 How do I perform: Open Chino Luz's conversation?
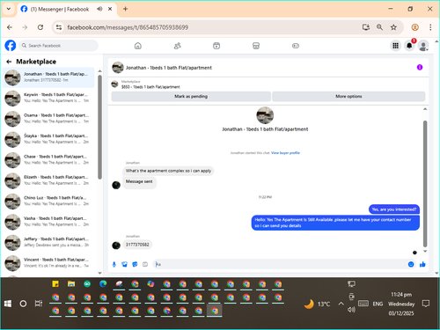click(48, 202)
